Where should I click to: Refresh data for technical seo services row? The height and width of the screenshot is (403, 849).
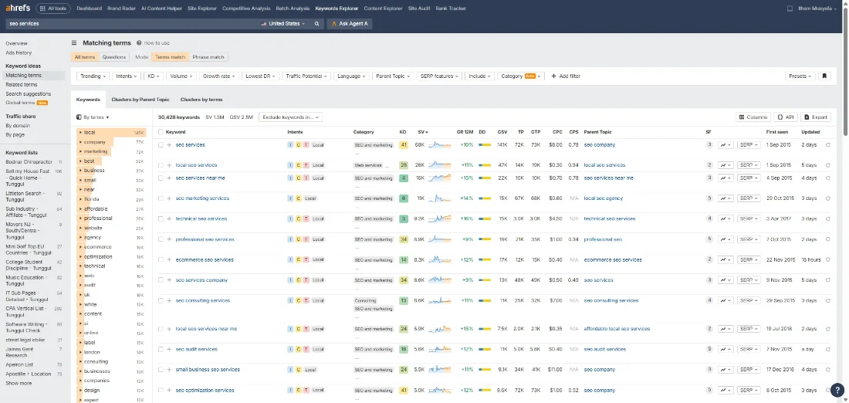[828, 218]
